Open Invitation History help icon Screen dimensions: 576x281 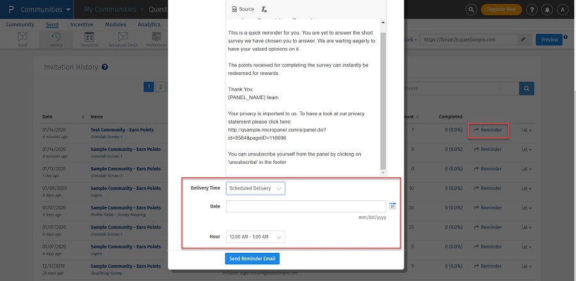coord(105,67)
